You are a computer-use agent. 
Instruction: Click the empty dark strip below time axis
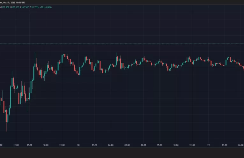(x=122, y=153)
